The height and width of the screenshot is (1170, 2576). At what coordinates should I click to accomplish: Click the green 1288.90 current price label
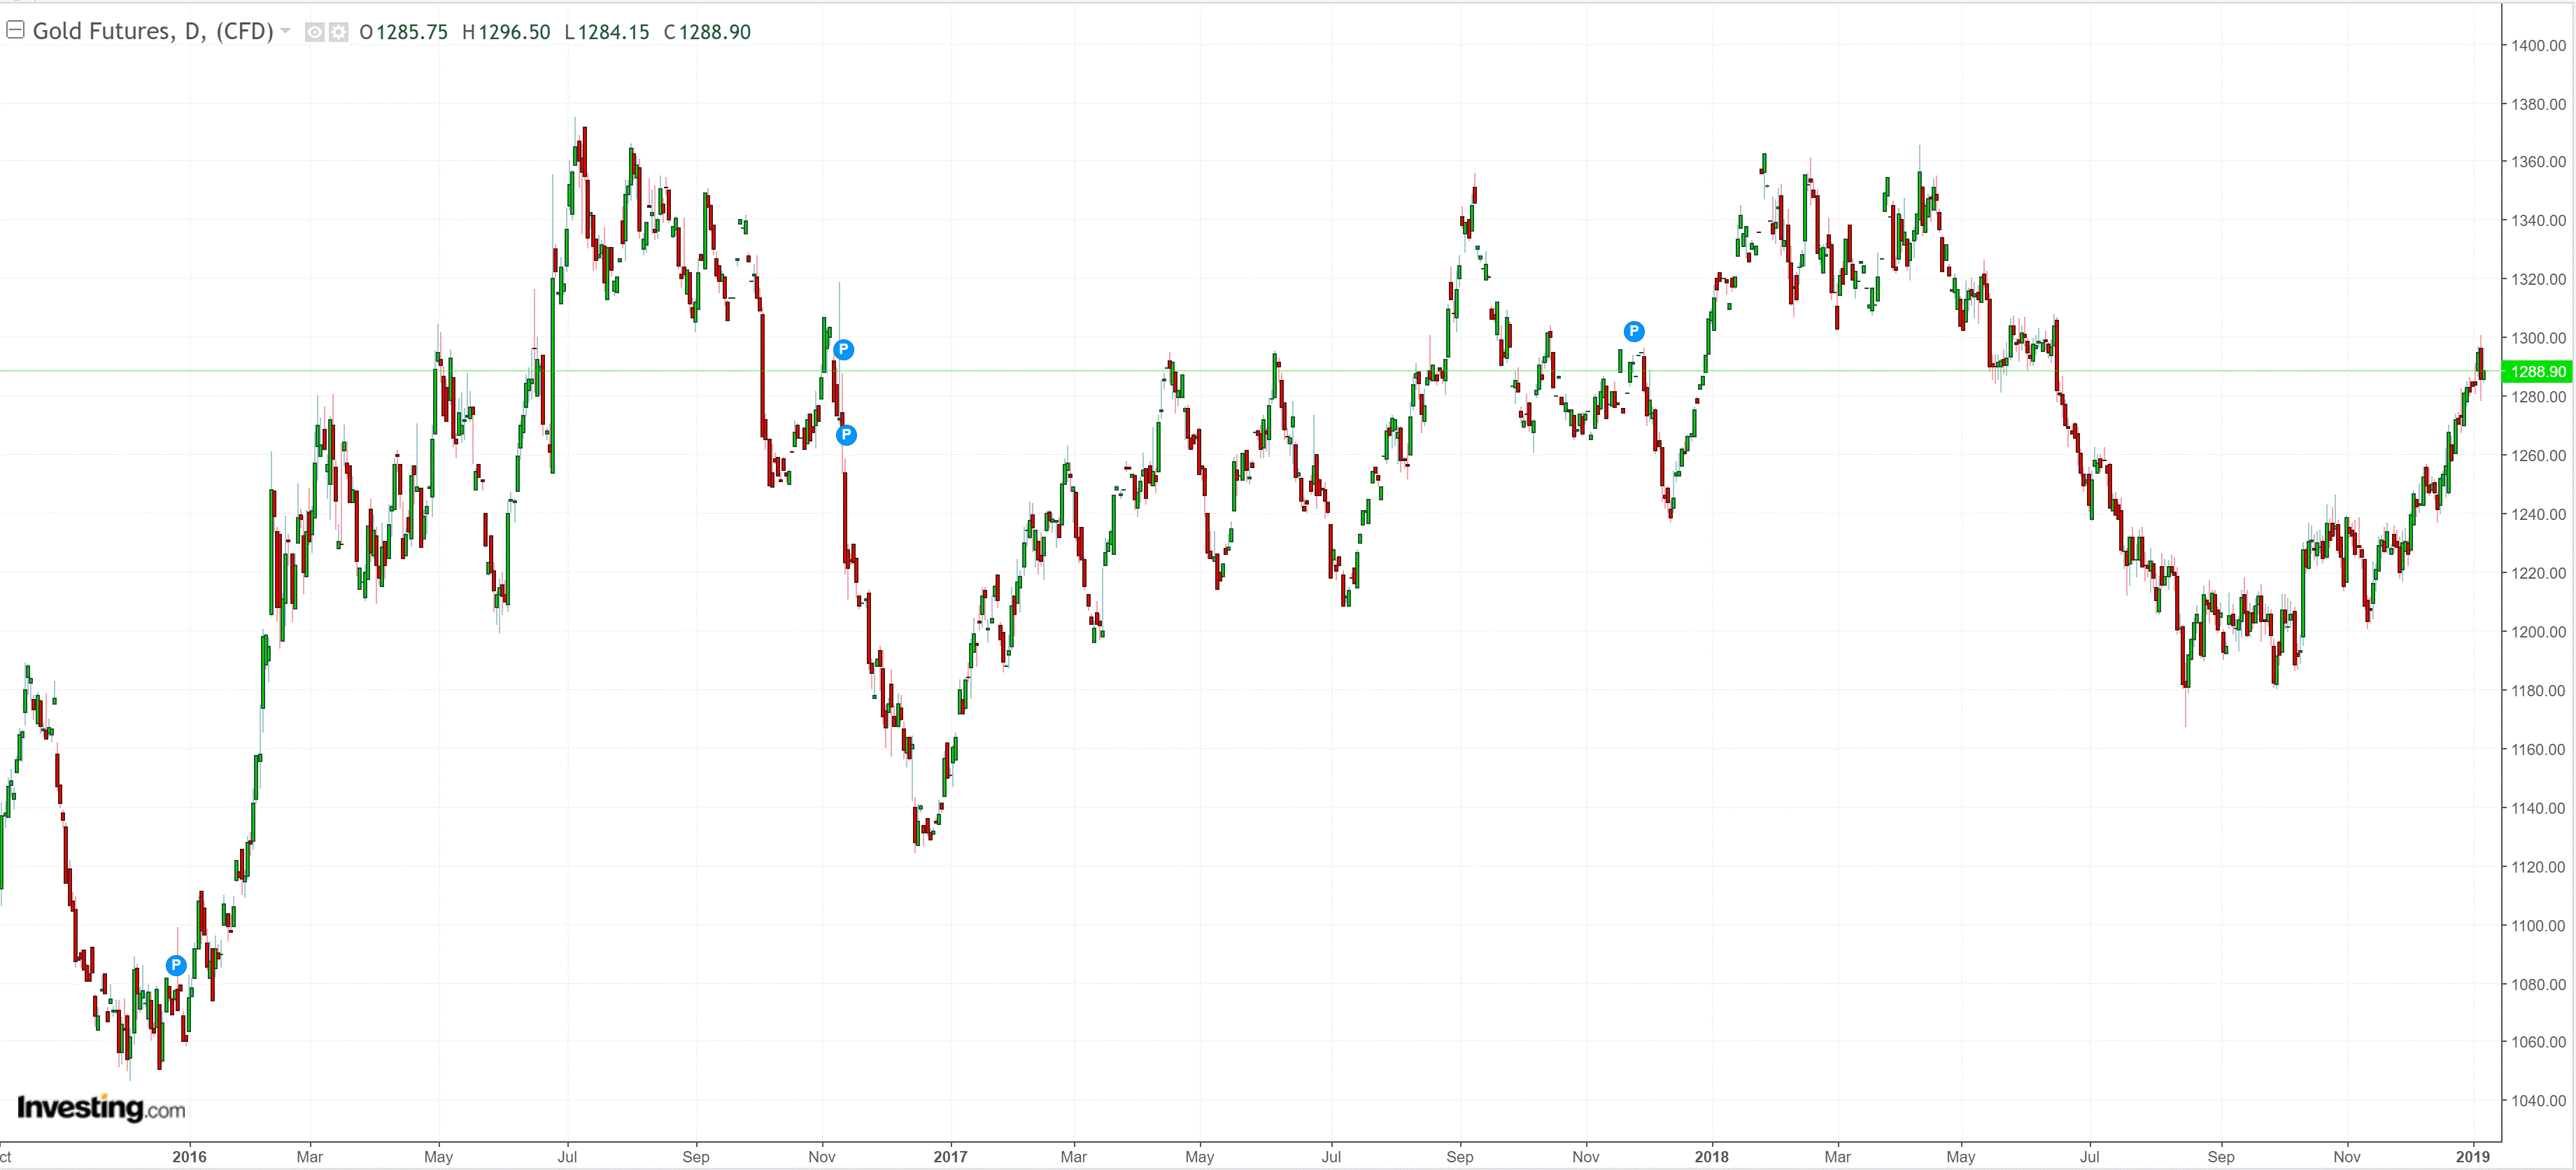pyautogui.click(x=2537, y=372)
